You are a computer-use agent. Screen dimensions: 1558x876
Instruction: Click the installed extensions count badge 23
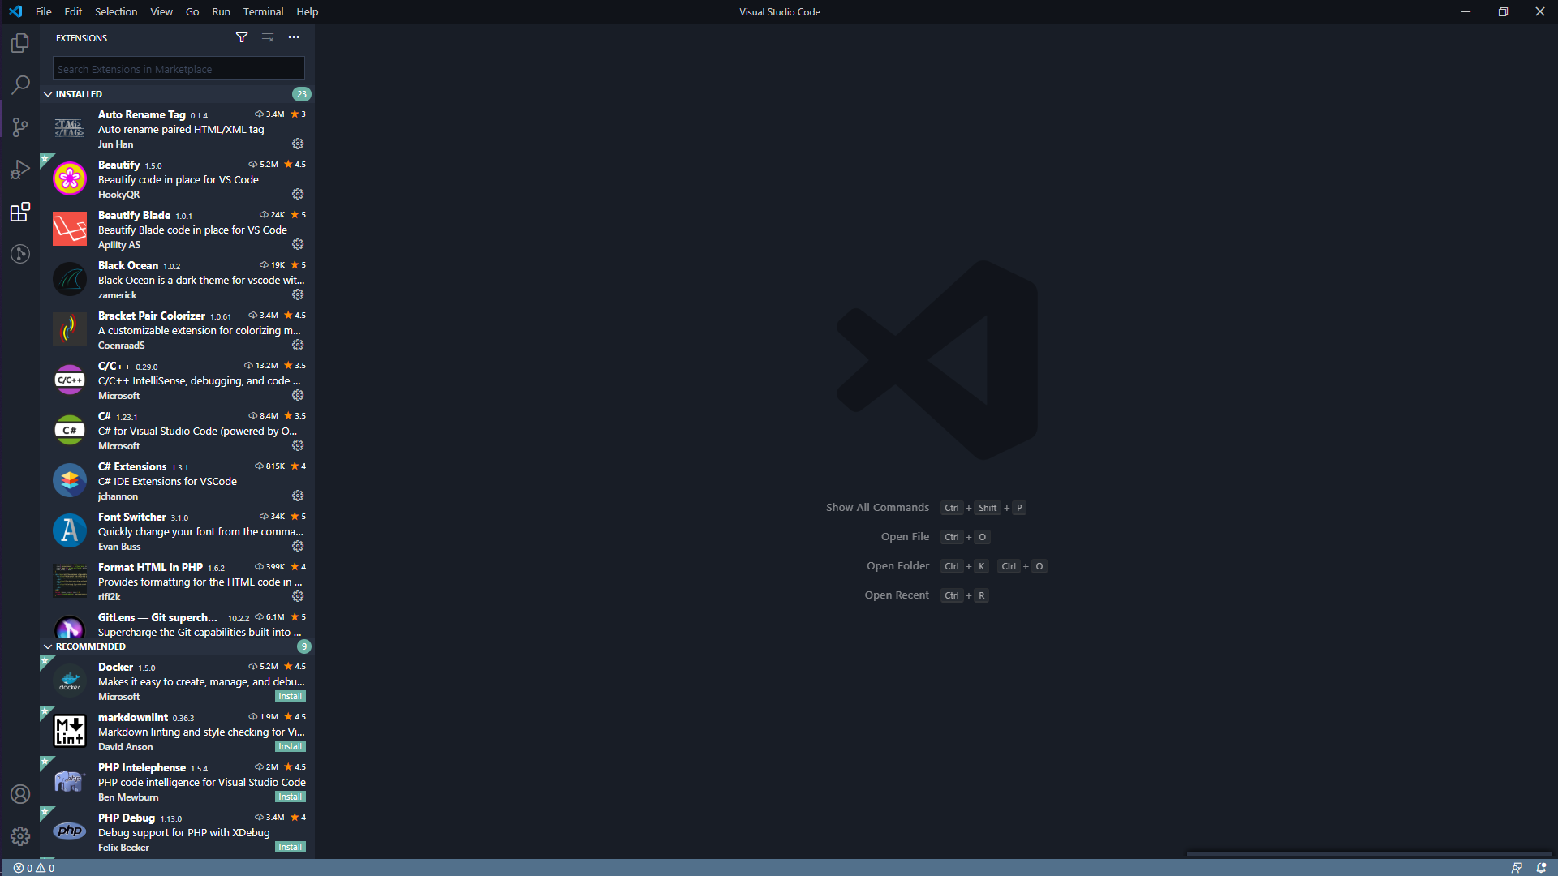(x=301, y=94)
